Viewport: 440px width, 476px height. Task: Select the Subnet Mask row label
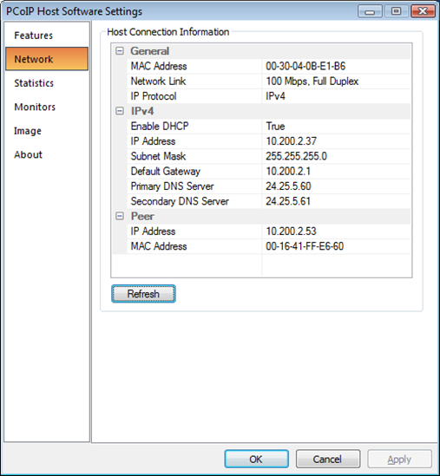pos(158,156)
